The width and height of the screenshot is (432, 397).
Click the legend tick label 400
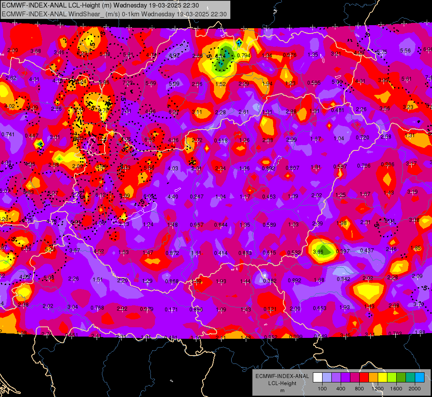341,389
